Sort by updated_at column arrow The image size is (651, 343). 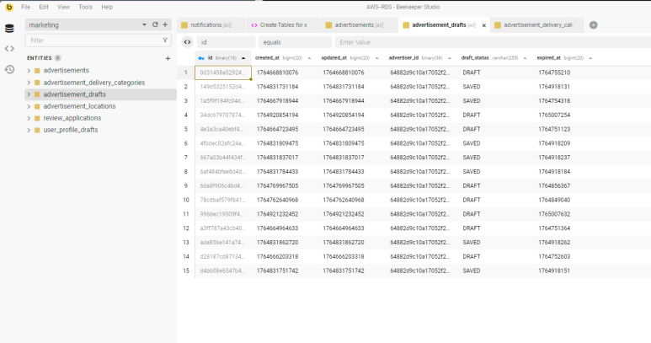click(x=376, y=58)
